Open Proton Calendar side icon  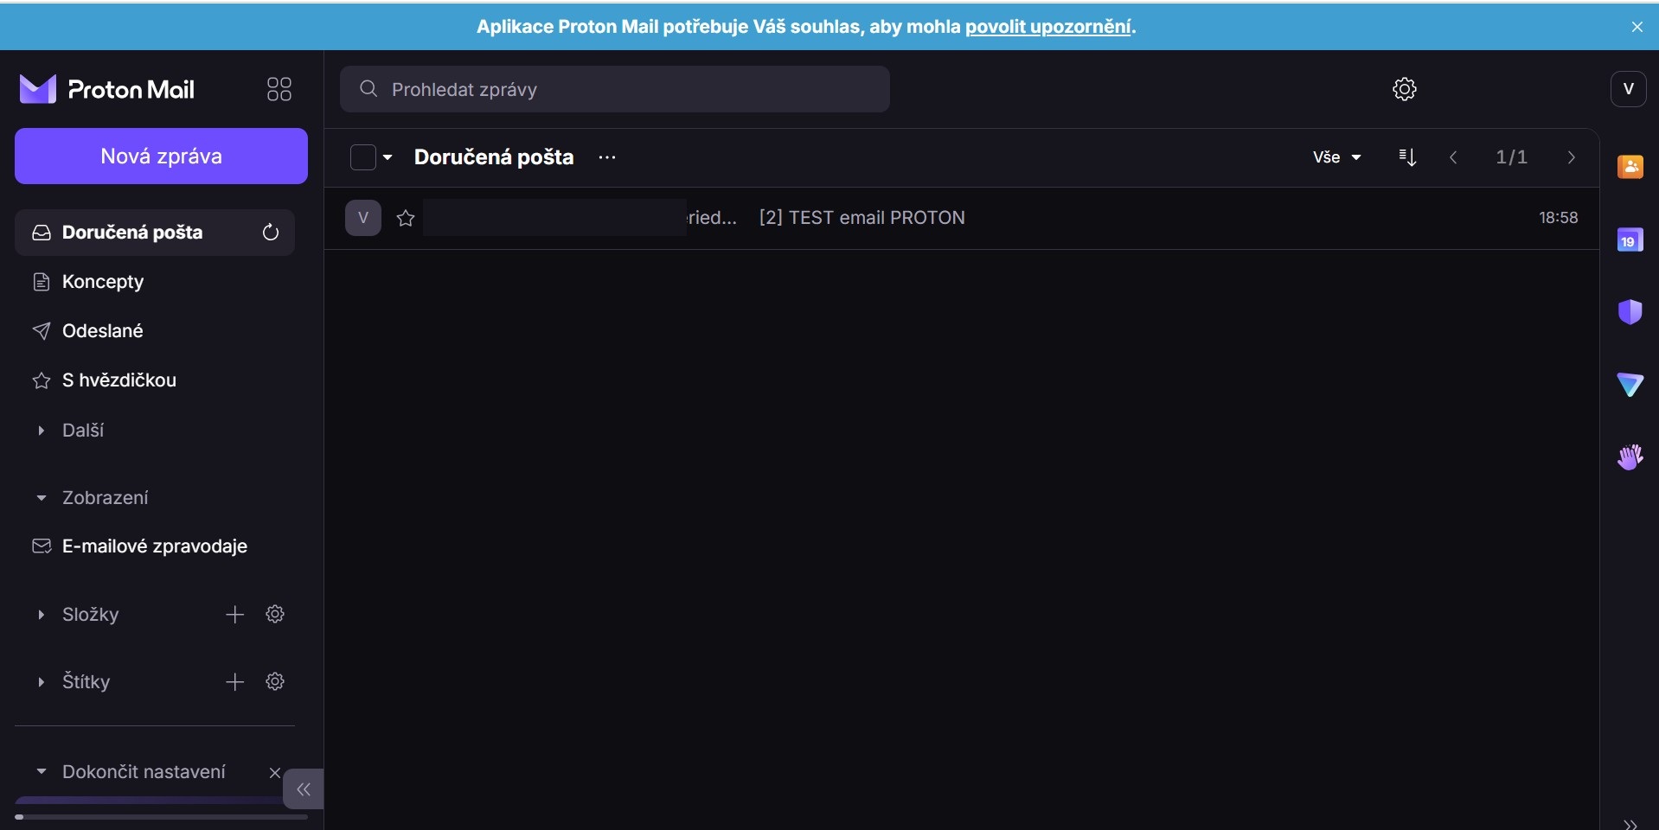coord(1630,239)
